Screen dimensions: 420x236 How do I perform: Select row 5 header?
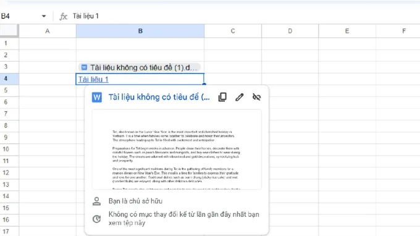click(9, 91)
